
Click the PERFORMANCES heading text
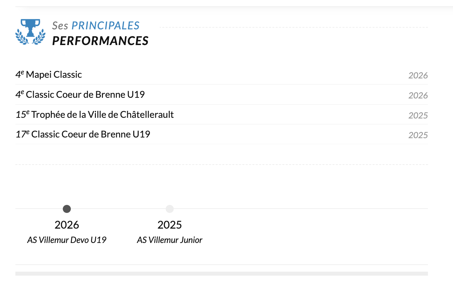(100, 41)
